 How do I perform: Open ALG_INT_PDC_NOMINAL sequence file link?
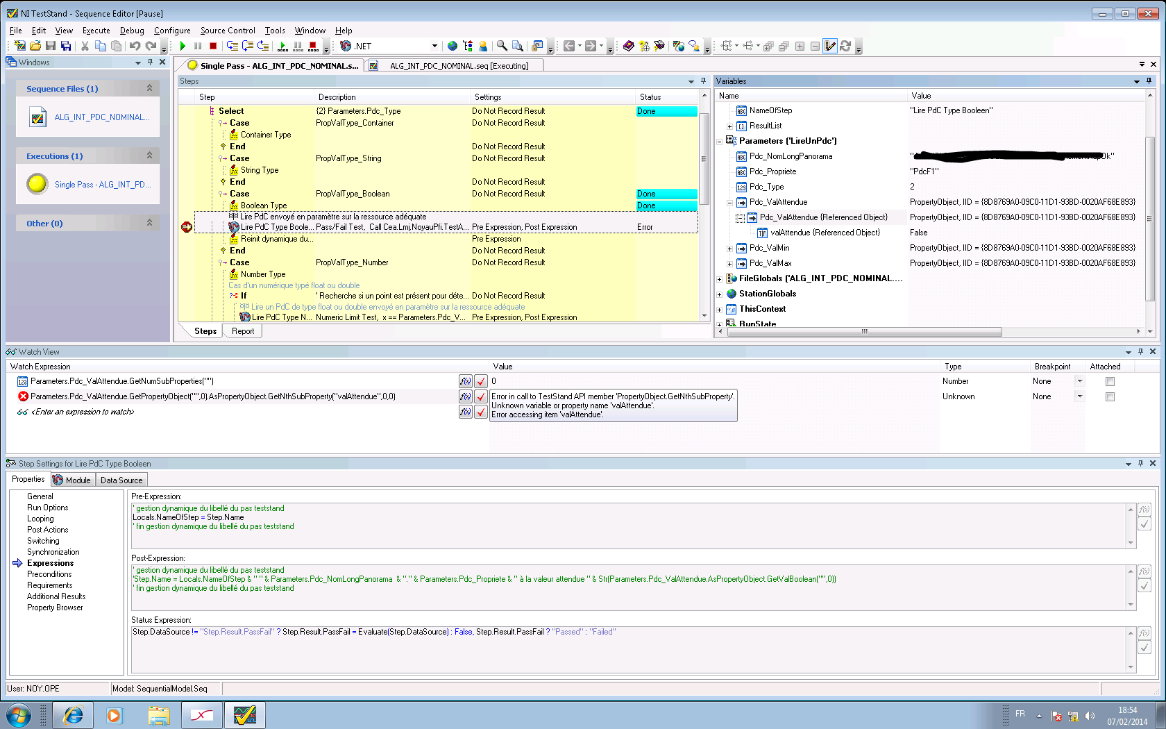point(102,117)
